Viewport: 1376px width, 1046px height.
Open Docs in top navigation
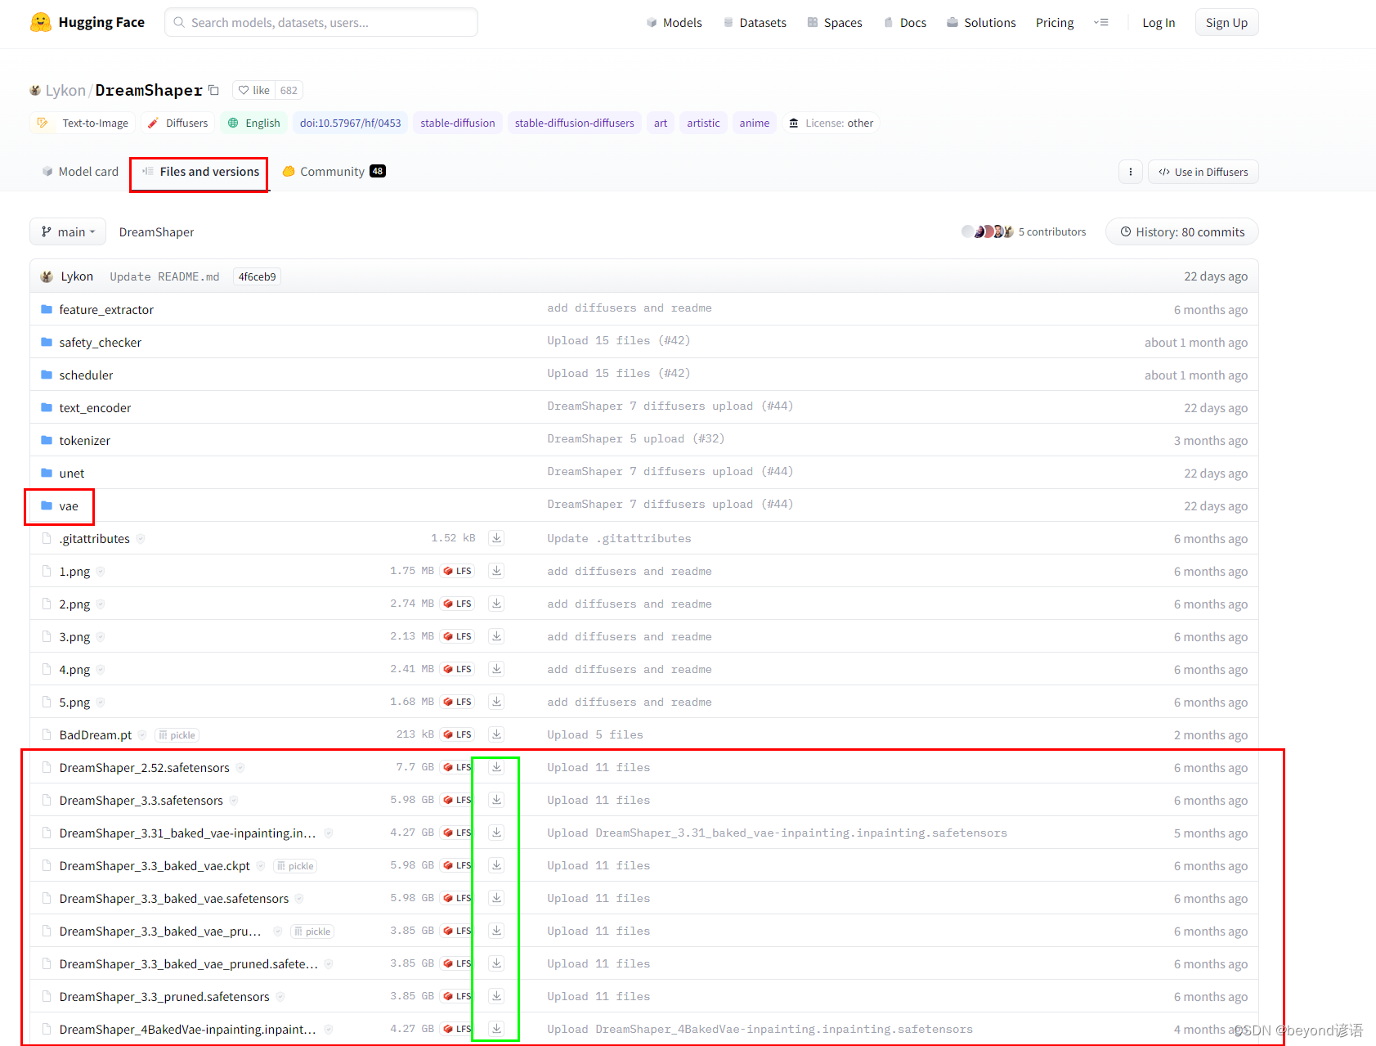pyautogui.click(x=905, y=22)
